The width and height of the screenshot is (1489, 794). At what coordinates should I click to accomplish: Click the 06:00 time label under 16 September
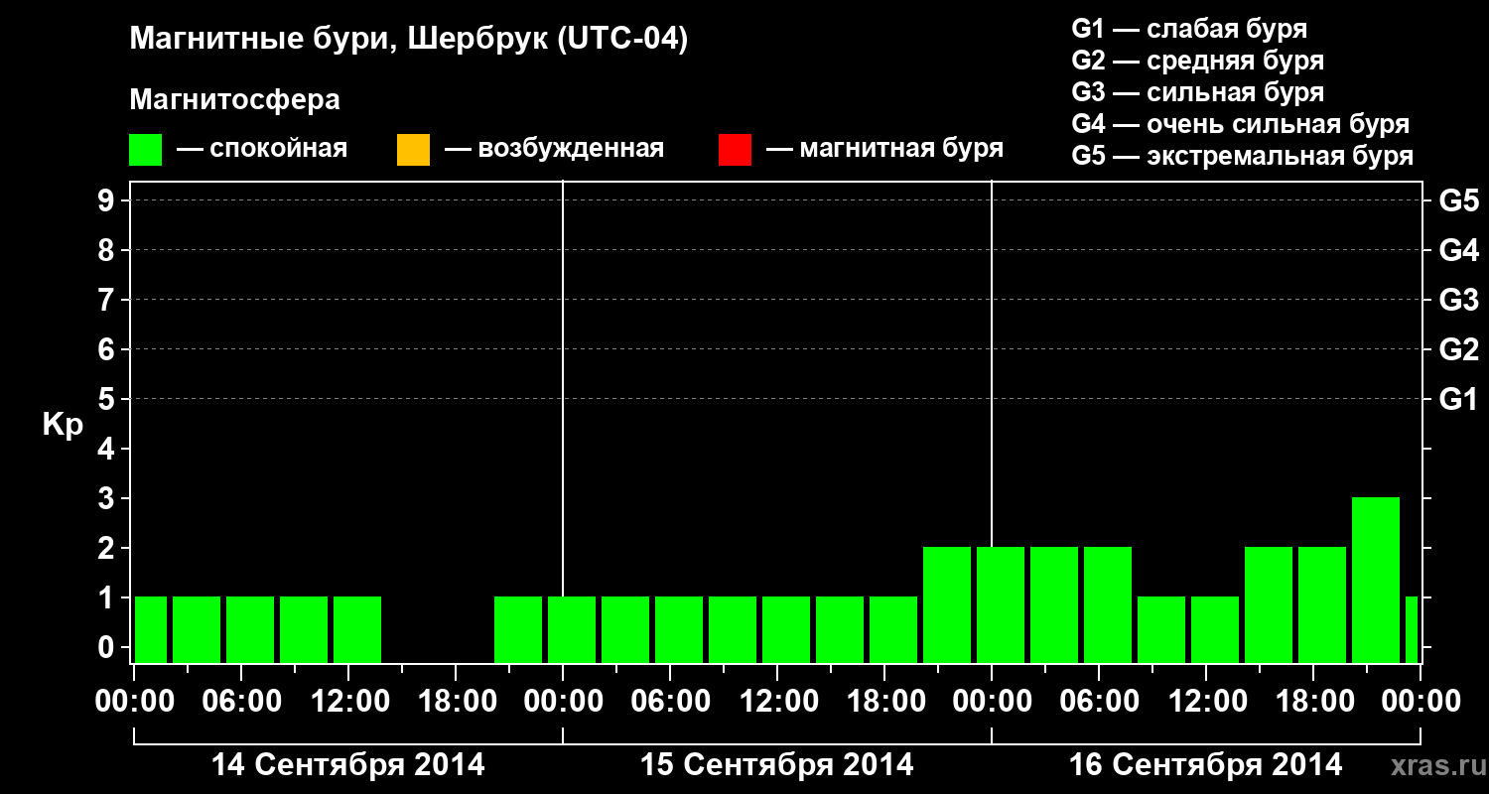1099,702
